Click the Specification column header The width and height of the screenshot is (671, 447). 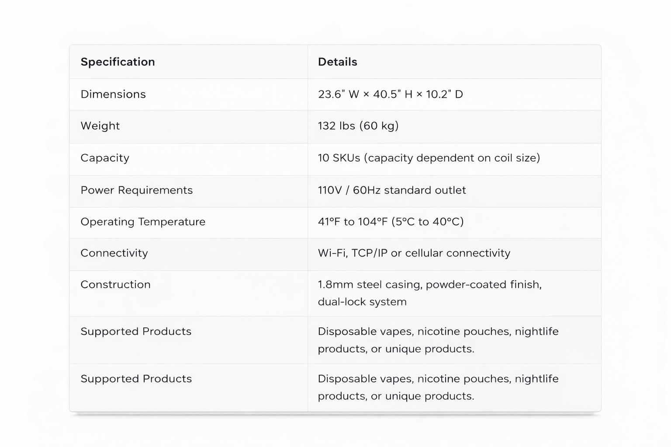click(118, 62)
